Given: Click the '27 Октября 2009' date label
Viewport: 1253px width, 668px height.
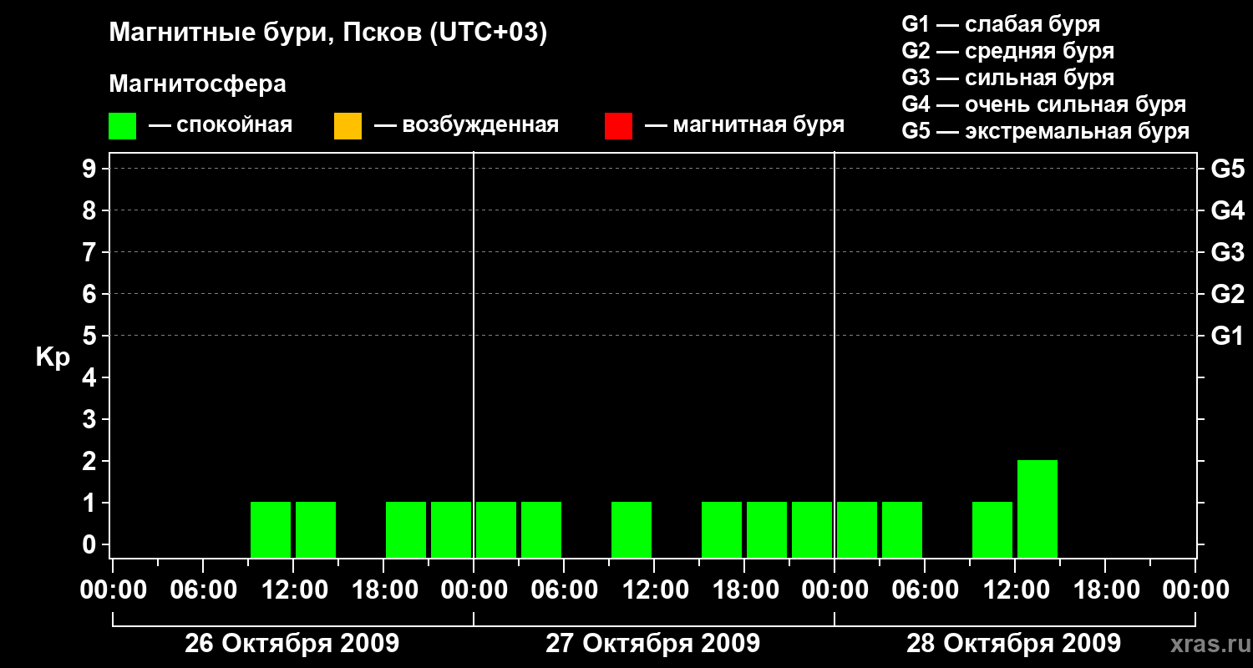Looking at the screenshot, I should (653, 644).
